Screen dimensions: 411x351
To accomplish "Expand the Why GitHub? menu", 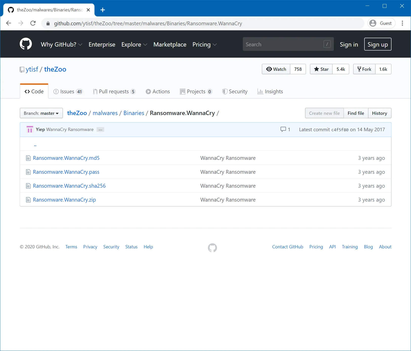I will point(61,45).
